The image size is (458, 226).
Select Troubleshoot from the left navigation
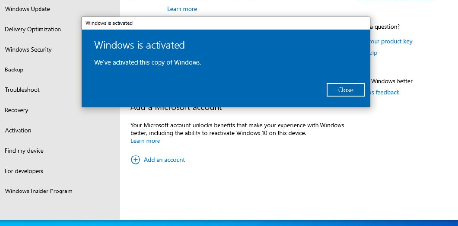(22, 90)
